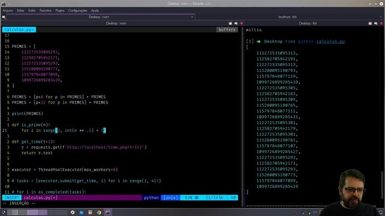The width and height of the screenshot is (385, 216).
Task: Click the 'def get_time(t=1):' line
Action: (33, 142)
